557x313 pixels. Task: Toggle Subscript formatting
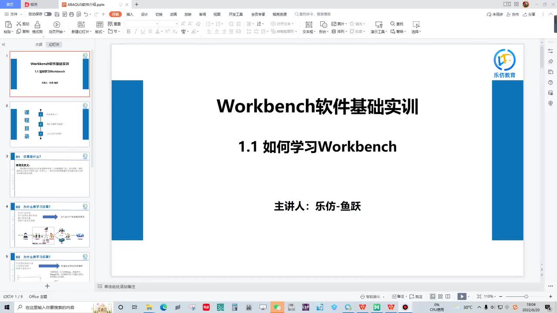pyautogui.click(x=174, y=31)
